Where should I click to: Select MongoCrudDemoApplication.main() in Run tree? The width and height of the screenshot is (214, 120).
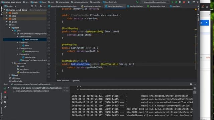32,91
